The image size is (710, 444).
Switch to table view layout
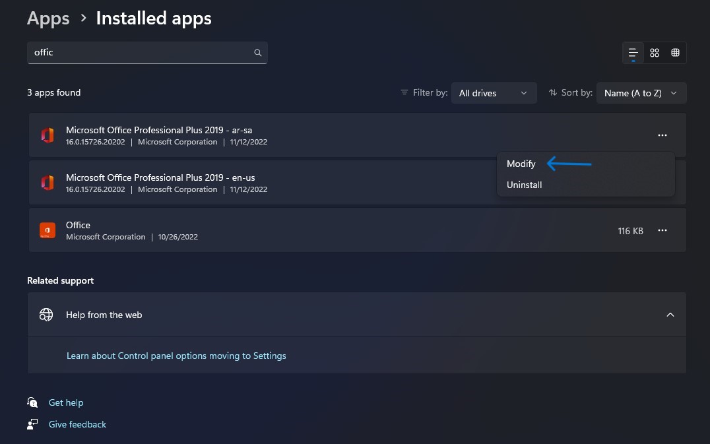[x=675, y=53]
